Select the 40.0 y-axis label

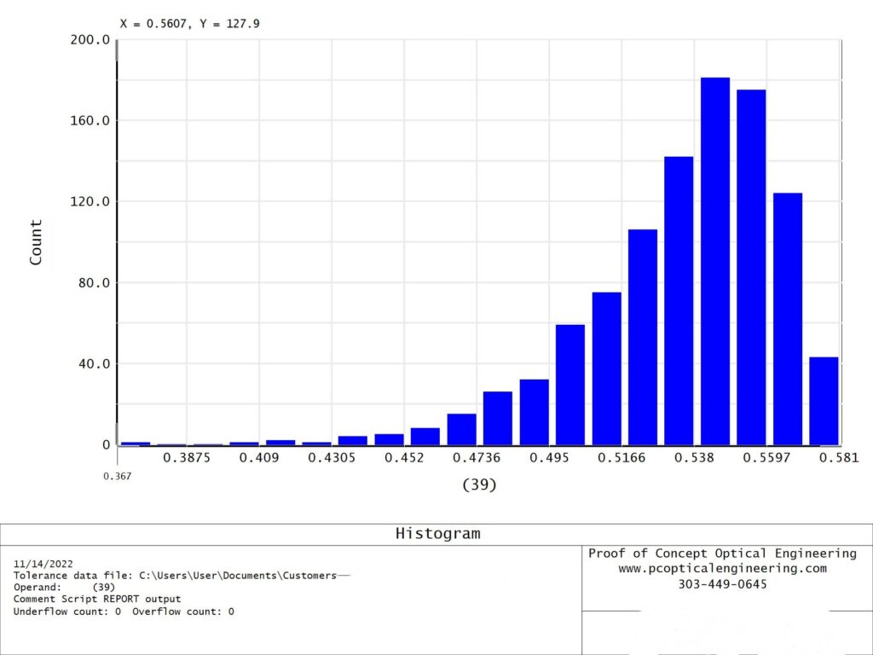94,363
